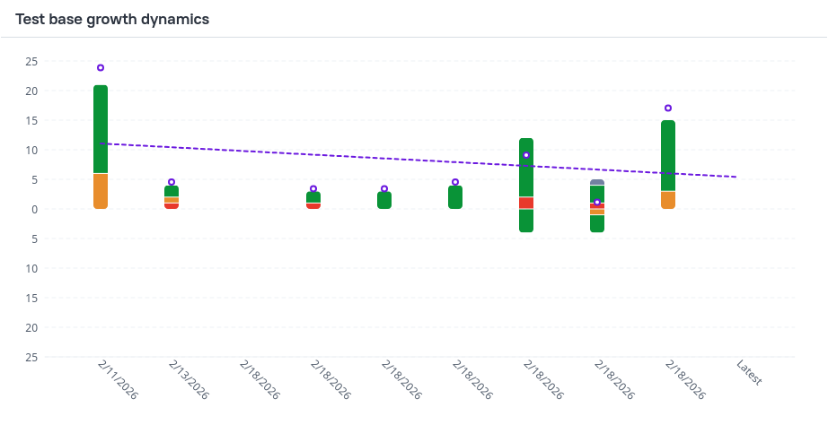The height and width of the screenshot is (425, 828).
Task: Click the 'Latest' x-axis label
Action: 749,372
